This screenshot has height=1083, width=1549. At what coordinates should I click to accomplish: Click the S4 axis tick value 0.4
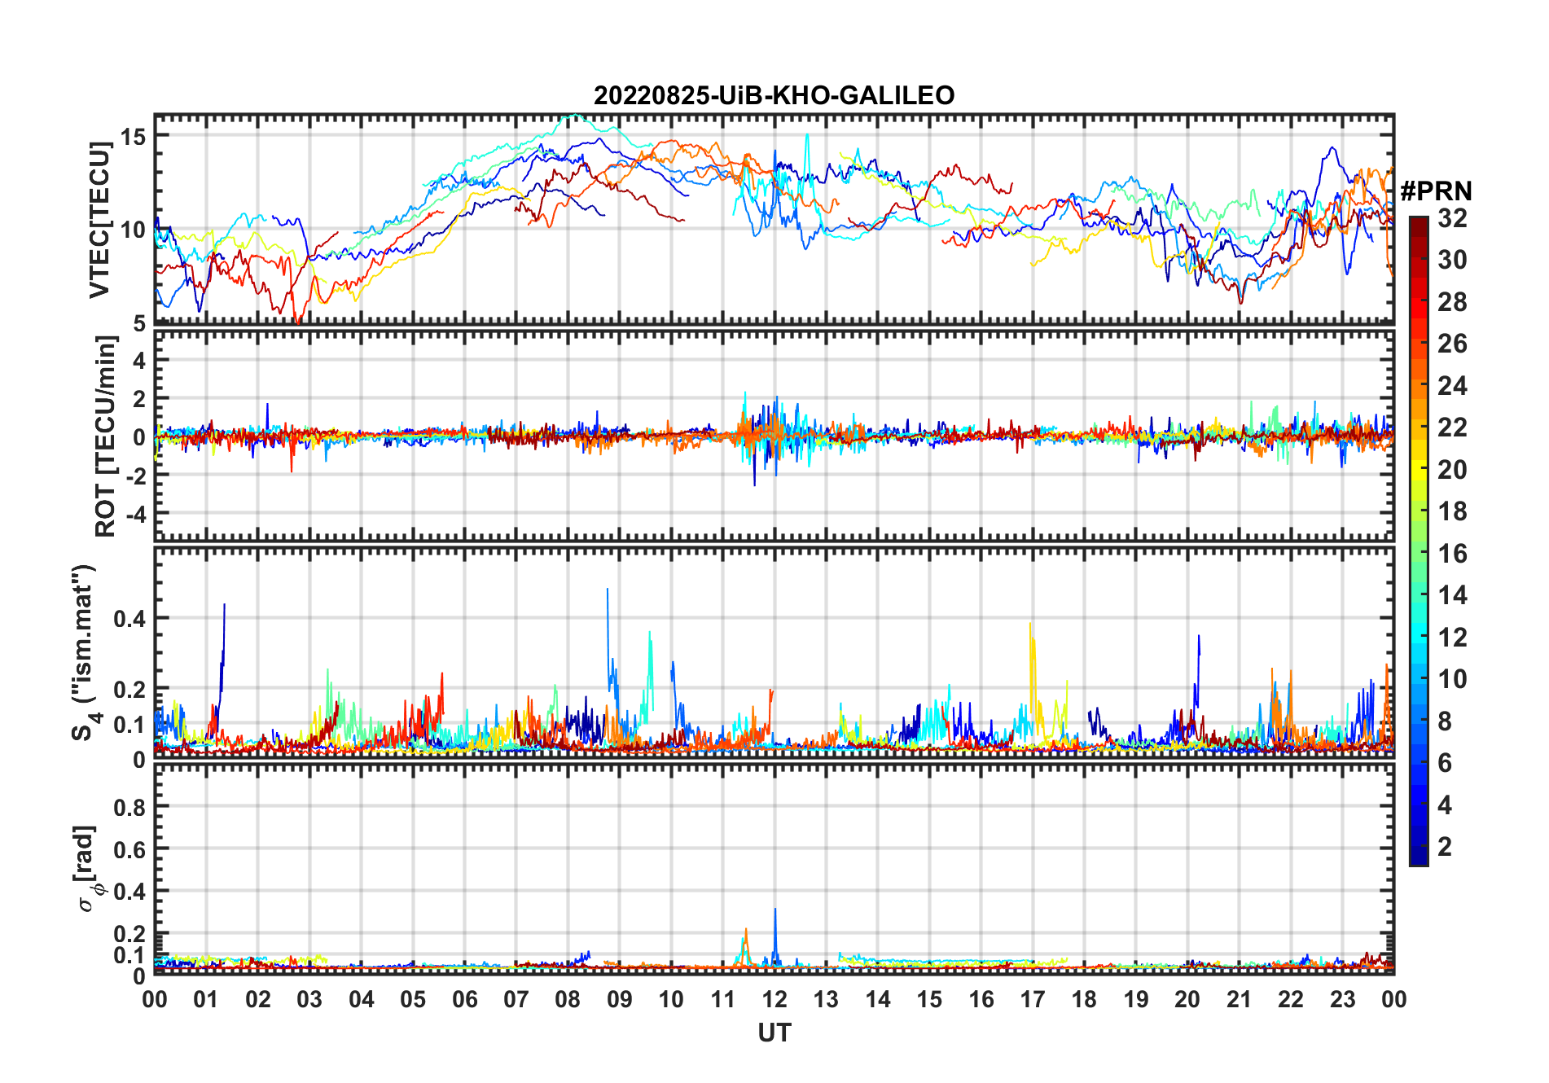(129, 618)
